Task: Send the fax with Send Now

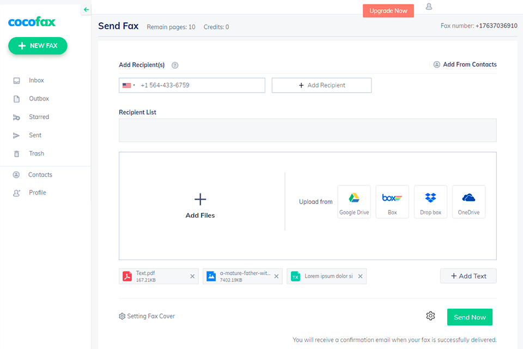Action: point(469,317)
